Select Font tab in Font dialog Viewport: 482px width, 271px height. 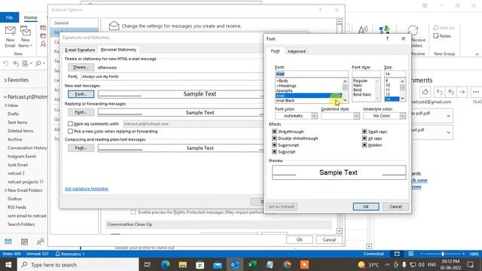[x=275, y=51]
